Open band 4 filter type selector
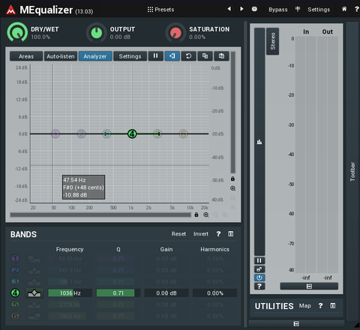360x330 pixels. coord(34,293)
